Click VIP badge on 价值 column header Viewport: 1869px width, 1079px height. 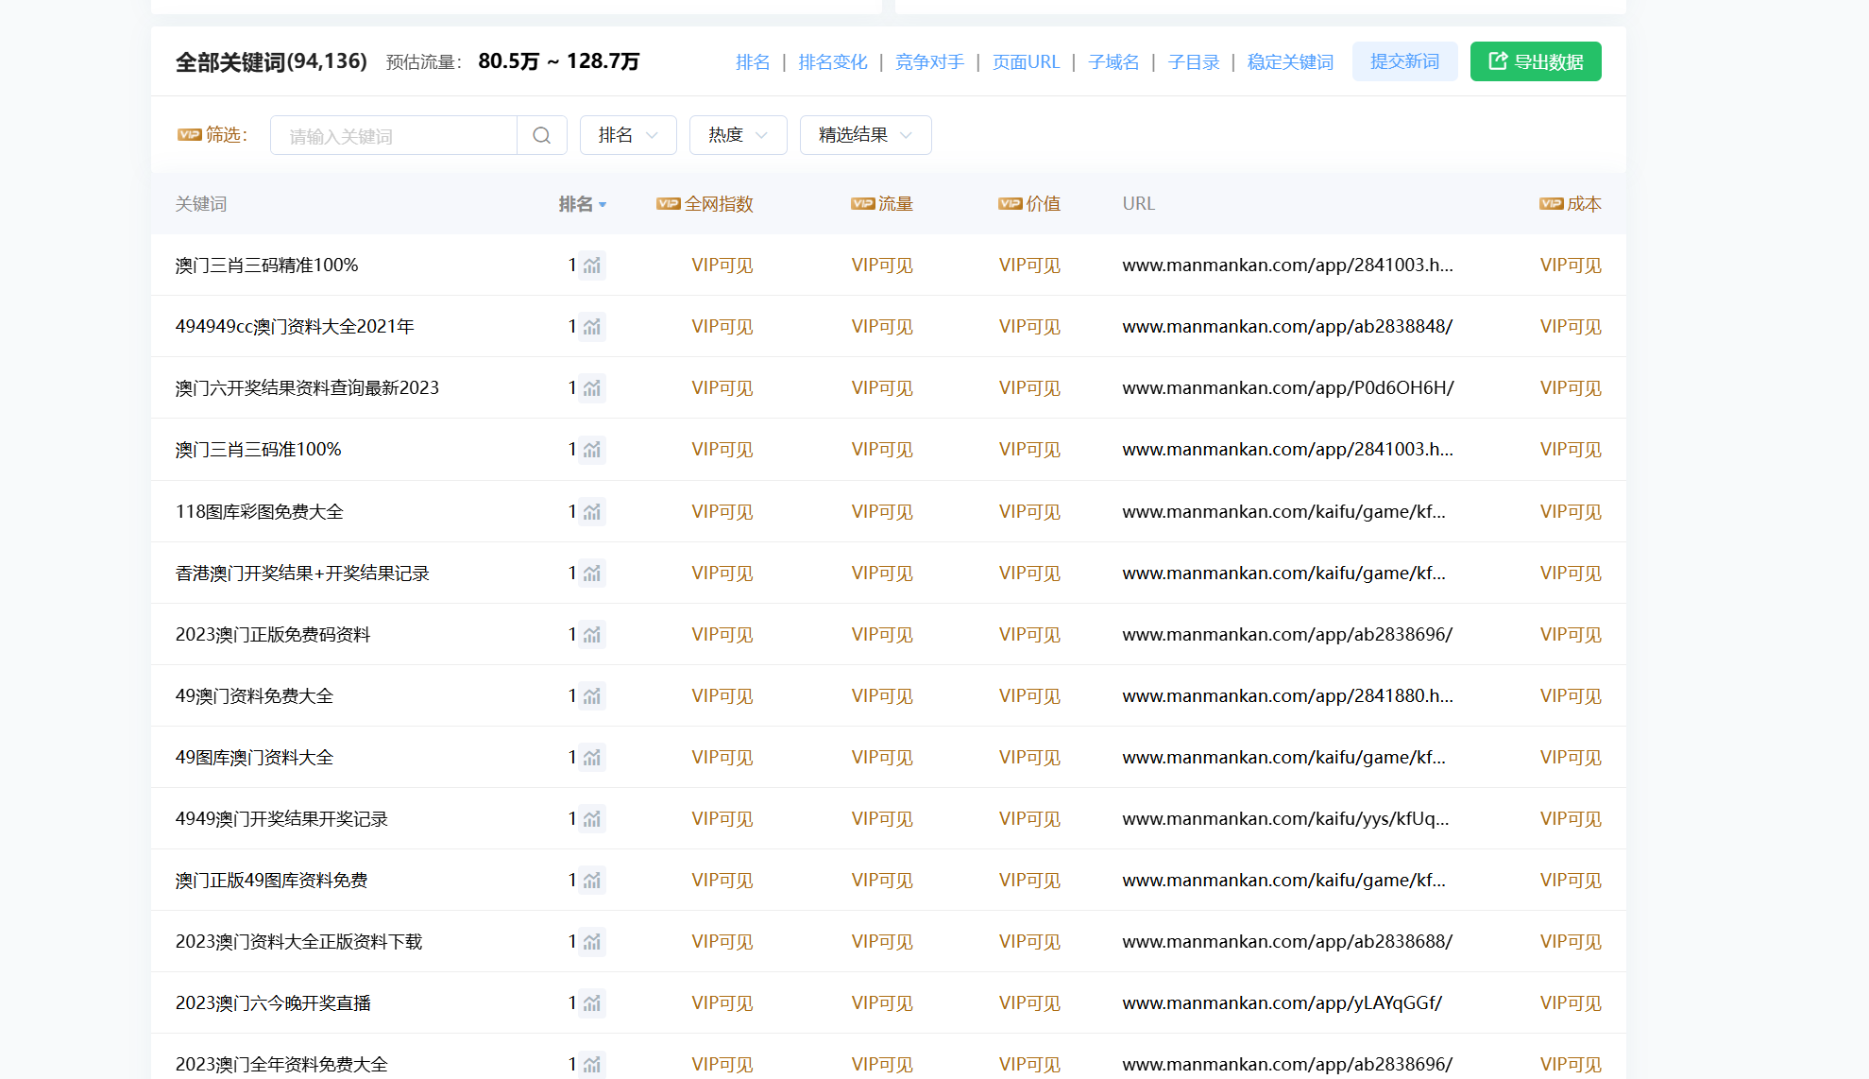[1011, 204]
